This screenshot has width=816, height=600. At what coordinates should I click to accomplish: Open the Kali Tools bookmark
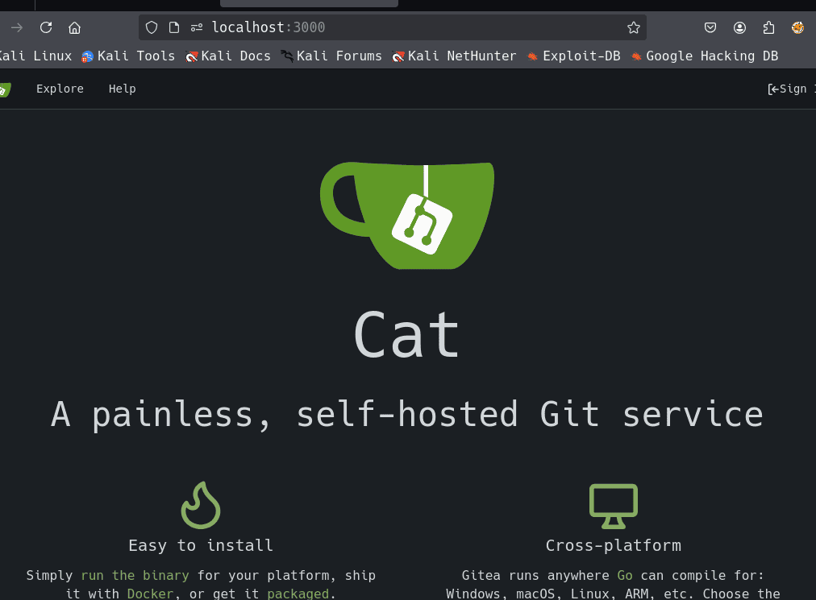(x=128, y=56)
